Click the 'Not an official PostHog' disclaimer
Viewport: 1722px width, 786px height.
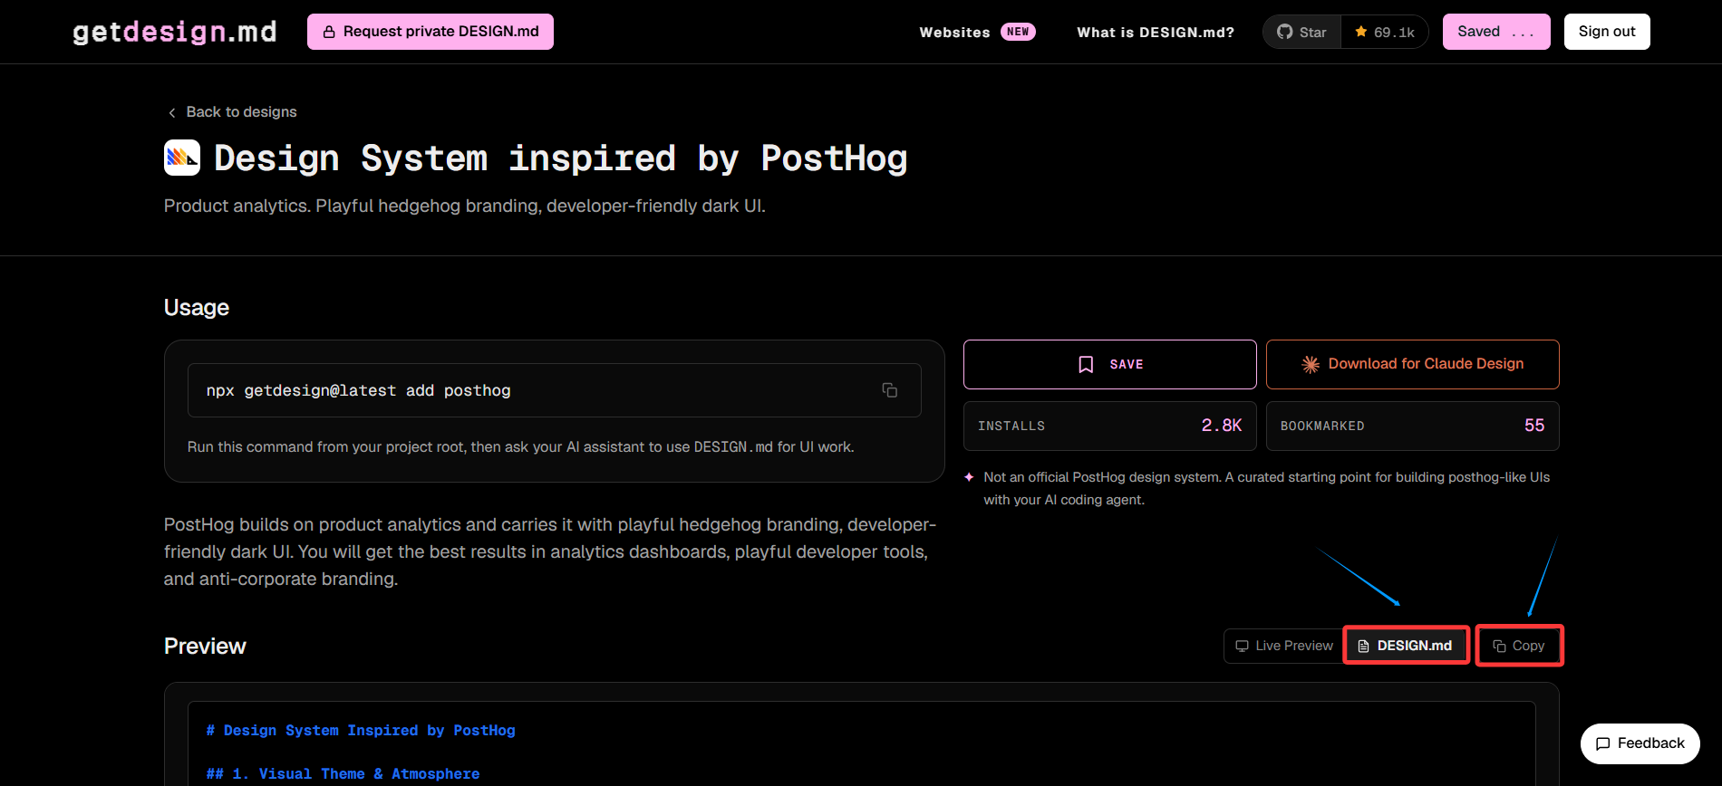tap(1267, 488)
